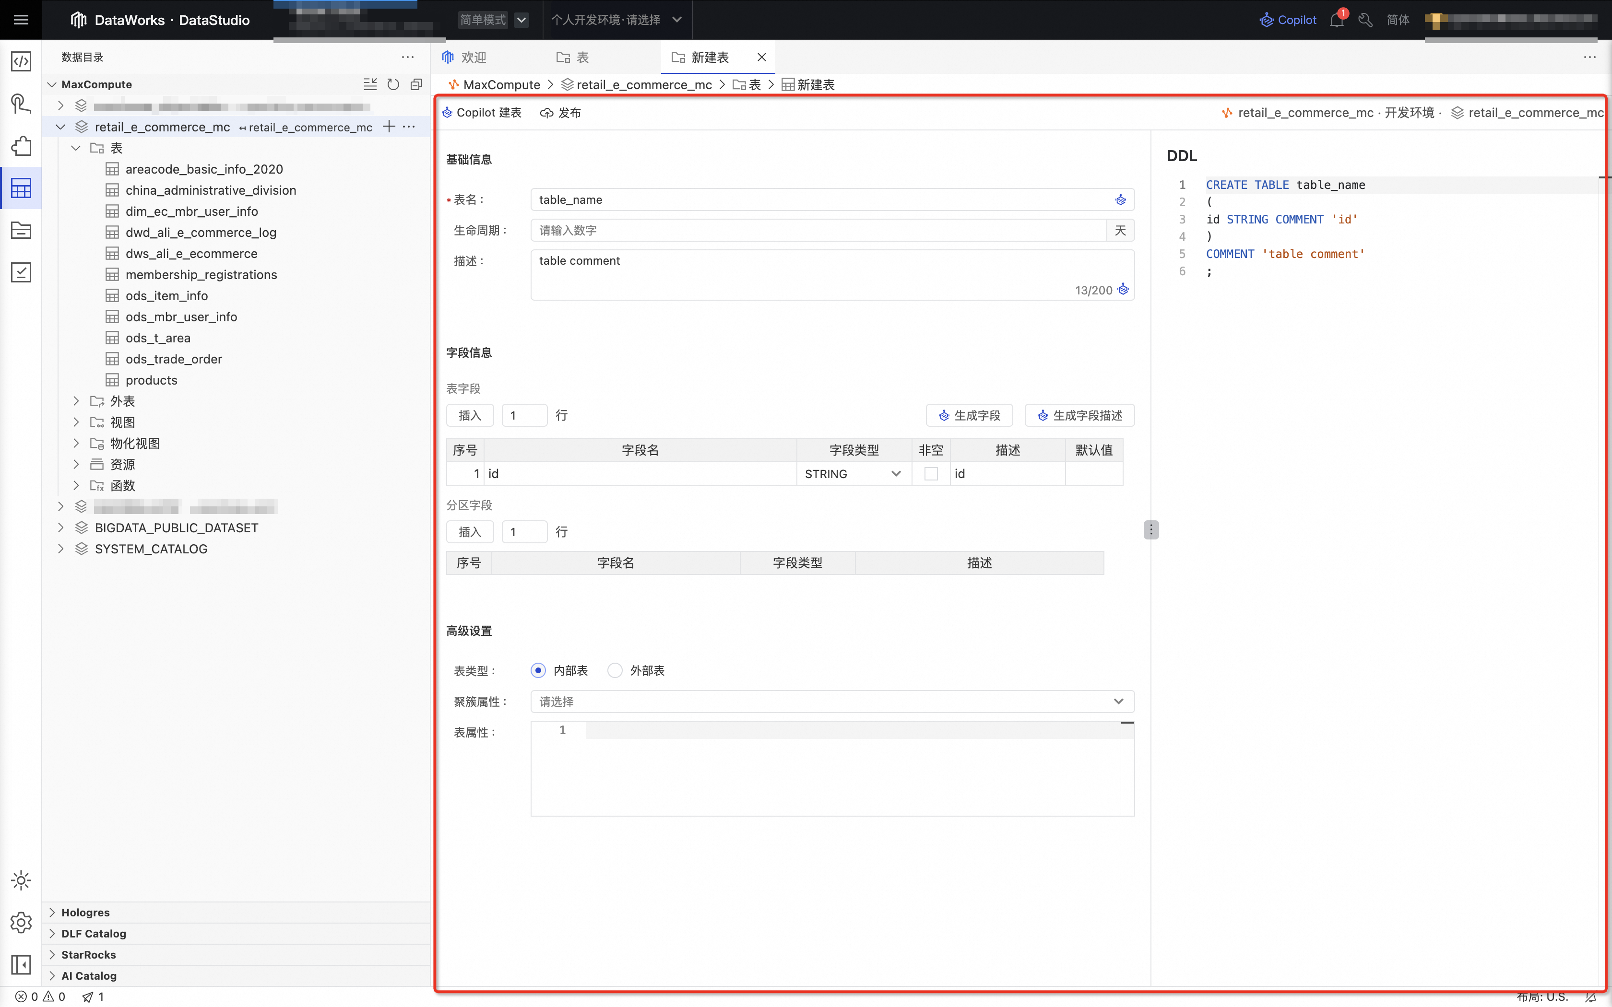Viewport: 1612px width, 1007px height.
Task: Expand the 视图 views folder
Action: click(x=76, y=422)
